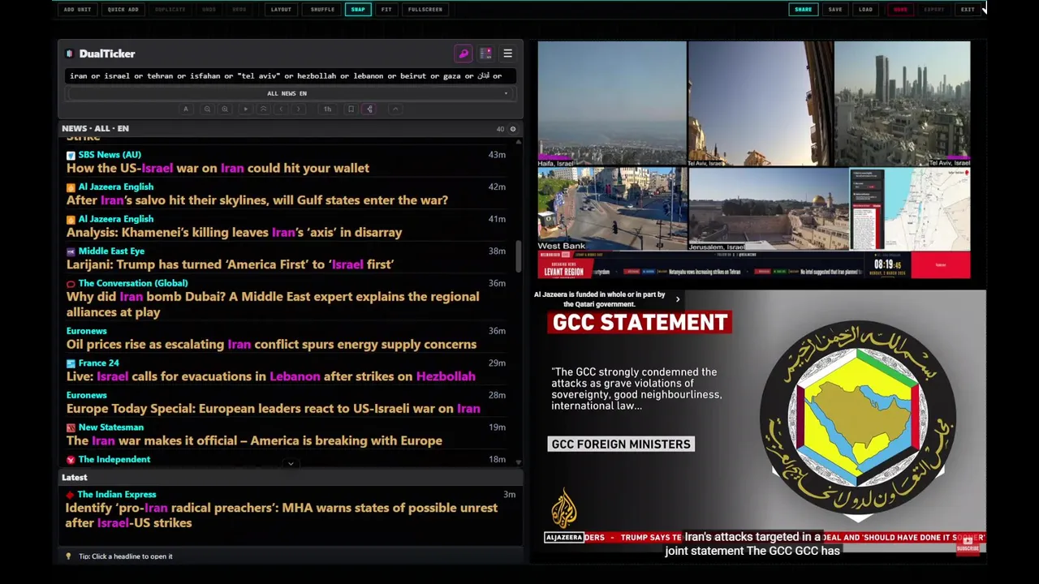Click the double-chevron scroll-to-top icon
The height and width of the screenshot is (584, 1039).
point(263,109)
